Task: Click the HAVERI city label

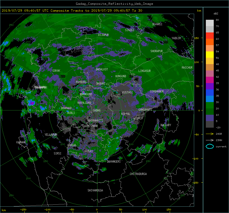Action: tap(88, 151)
